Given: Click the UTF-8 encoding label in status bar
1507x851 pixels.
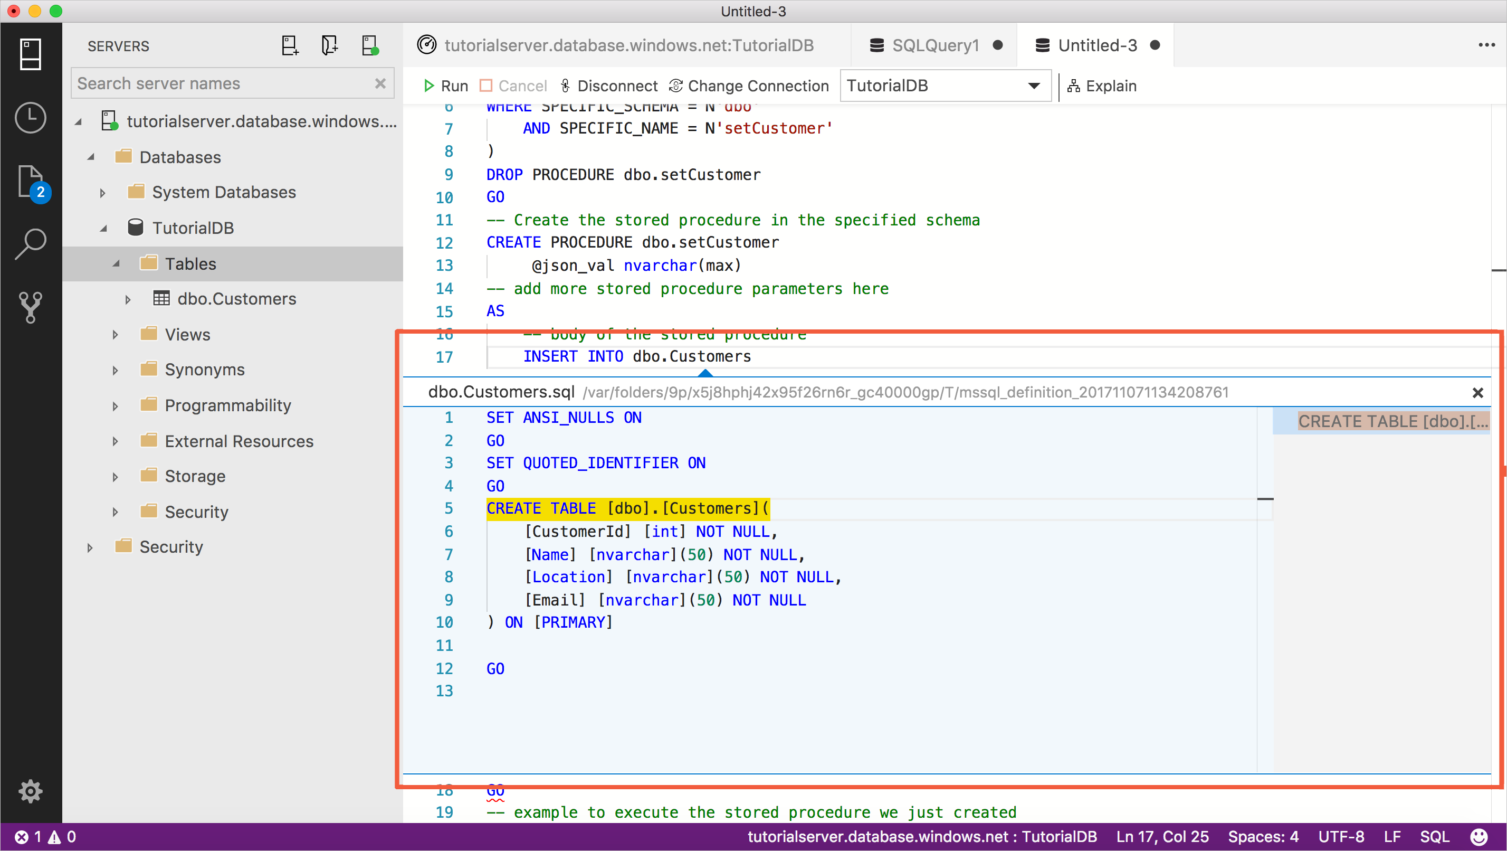Looking at the screenshot, I should point(1341,837).
